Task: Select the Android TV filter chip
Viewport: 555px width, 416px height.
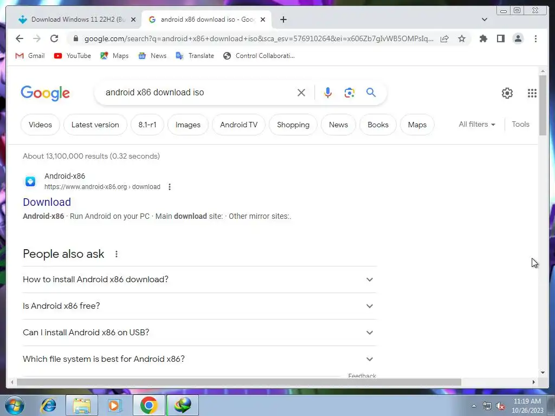Action: [x=238, y=125]
